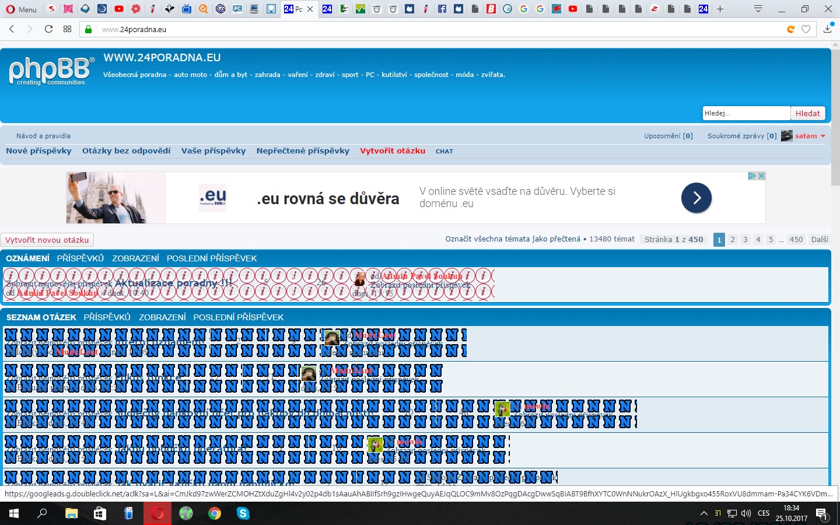
Task: Open the tab list menu icon
Action: click(758, 9)
